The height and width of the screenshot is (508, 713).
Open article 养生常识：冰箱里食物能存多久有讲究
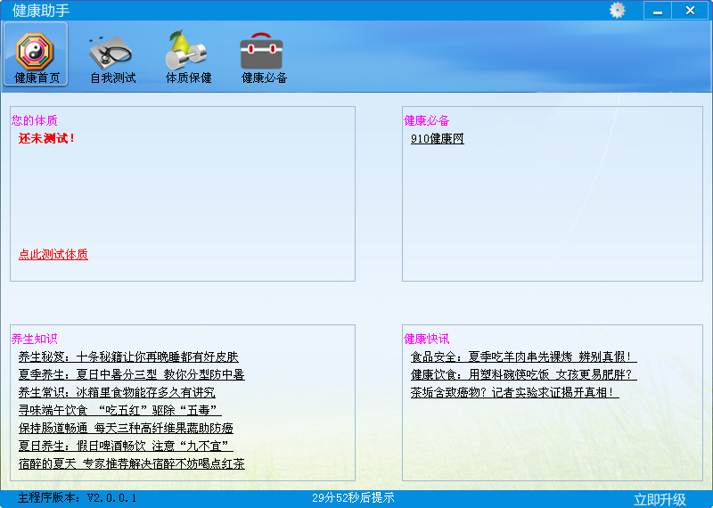pyautogui.click(x=117, y=392)
